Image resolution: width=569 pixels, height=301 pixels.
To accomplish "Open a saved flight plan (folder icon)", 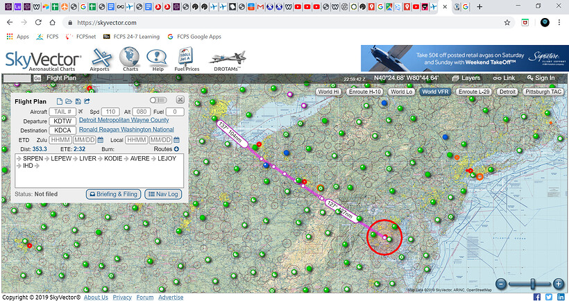I will pyautogui.click(x=69, y=101).
